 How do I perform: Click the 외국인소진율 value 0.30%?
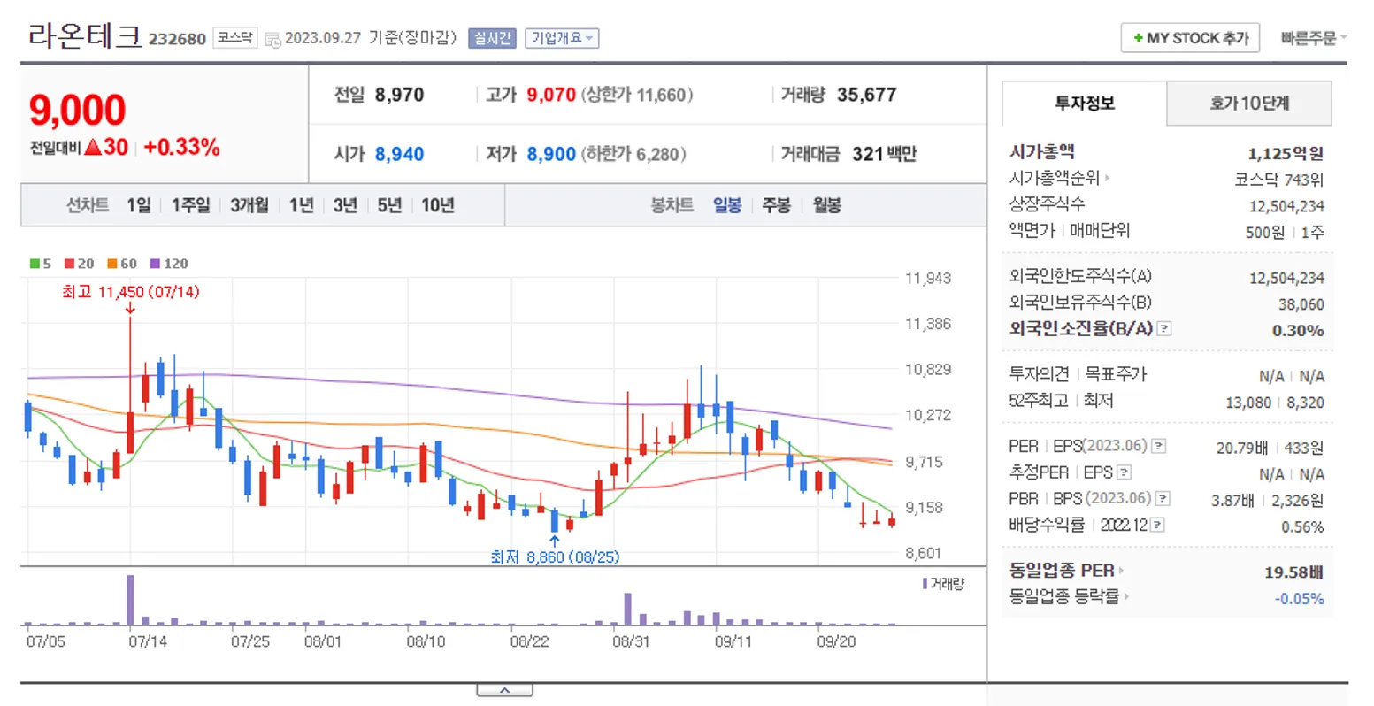point(1298,330)
